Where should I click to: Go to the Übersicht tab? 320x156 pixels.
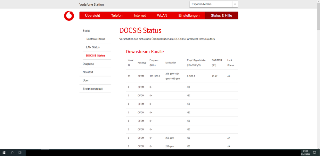93,15
